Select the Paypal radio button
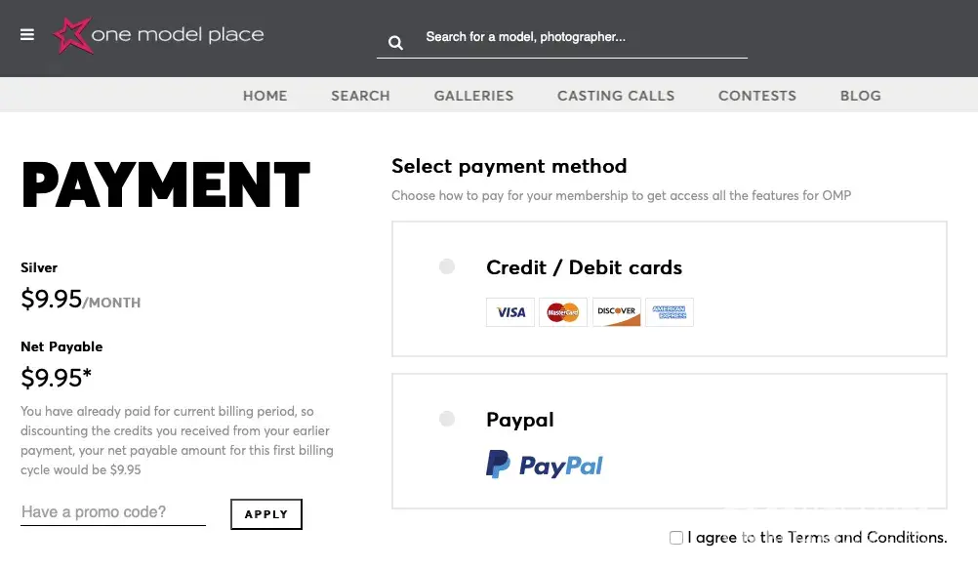 pos(447,419)
